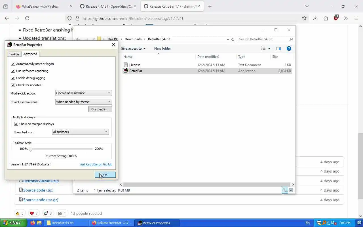
Task: Open Show tasks on dropdown
Action: coord(81,132)
